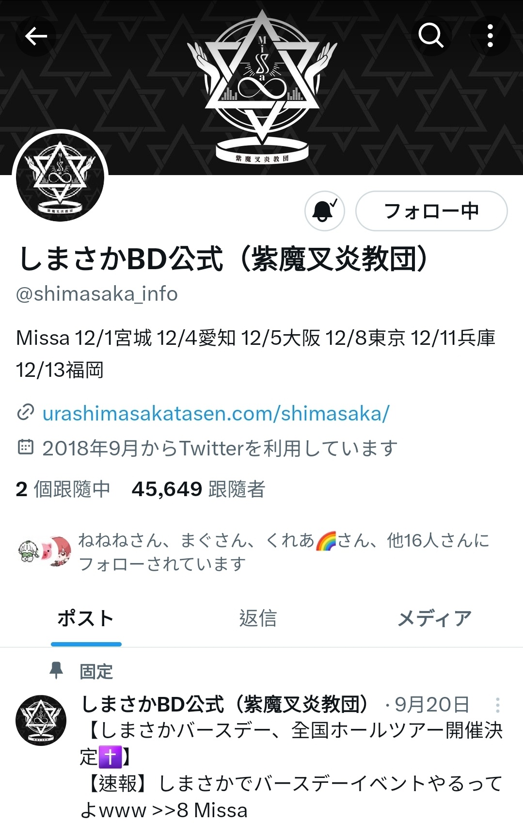Image resolution: width=523 pixels, height=824 pixels.
Task: Tap the back arrow icon
Action: tap(36, 36)
